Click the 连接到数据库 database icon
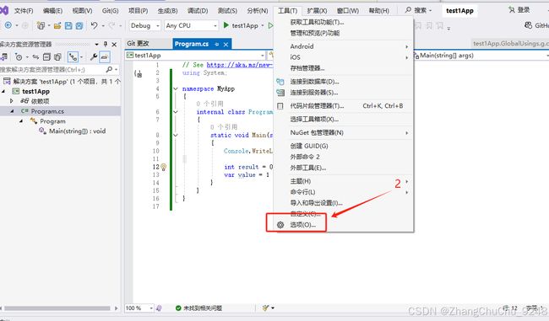Viewport: 549px width, 321px height. (280, 82)
